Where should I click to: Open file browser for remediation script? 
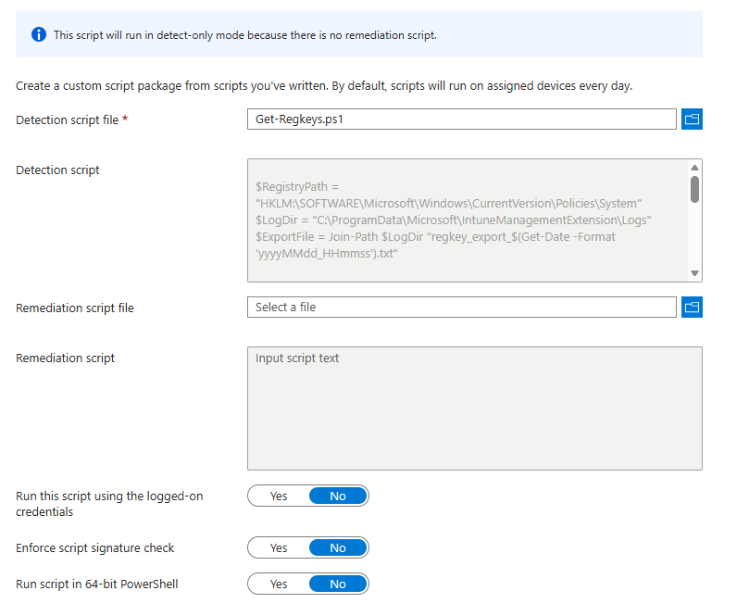click(x=692, y=308)
